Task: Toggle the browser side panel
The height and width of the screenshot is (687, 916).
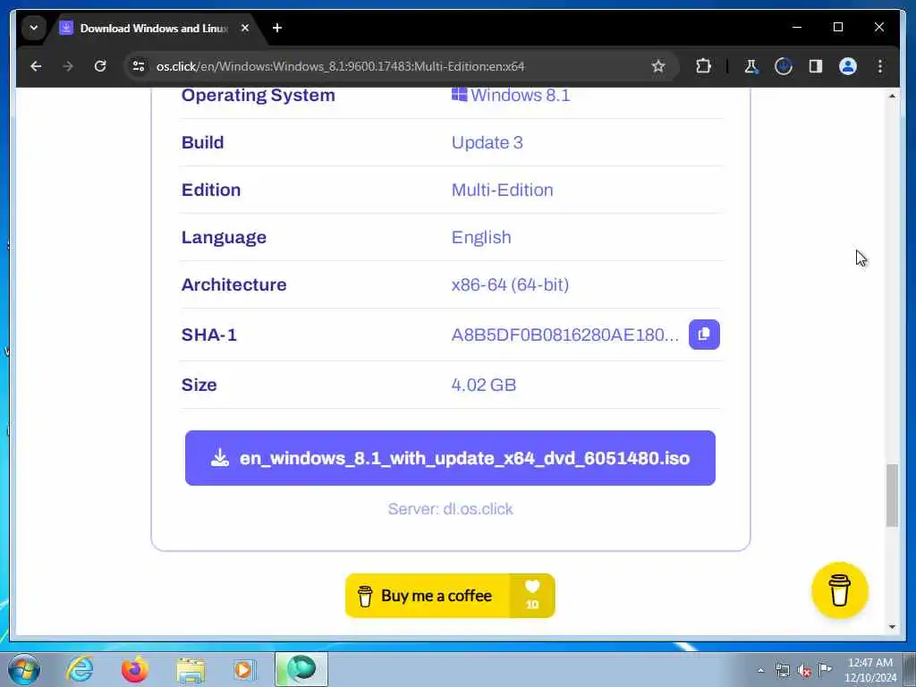Action: coord(816,66)
